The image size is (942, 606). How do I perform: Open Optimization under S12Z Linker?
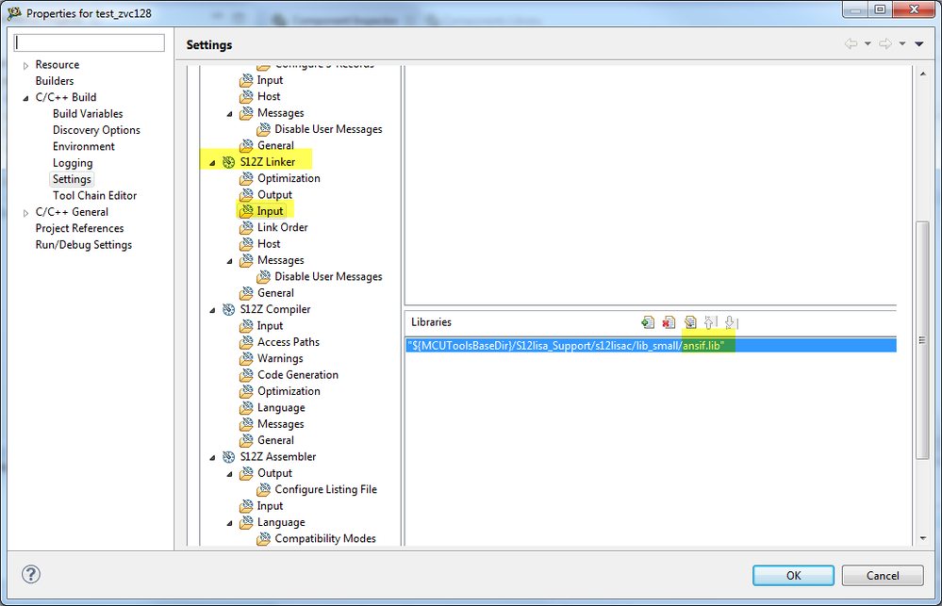(x=289, y=178)
